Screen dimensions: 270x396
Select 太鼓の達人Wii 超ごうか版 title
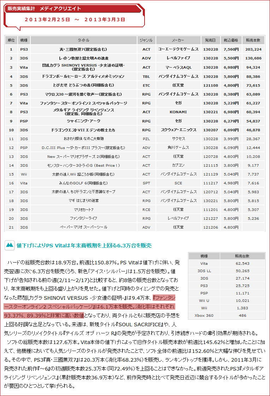83,174
